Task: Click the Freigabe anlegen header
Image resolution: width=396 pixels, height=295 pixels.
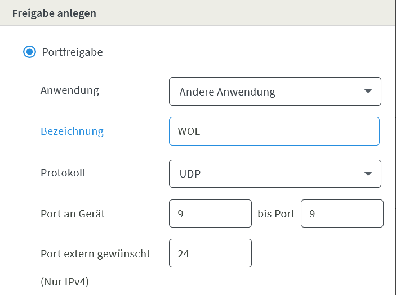Action: point(54,13)
